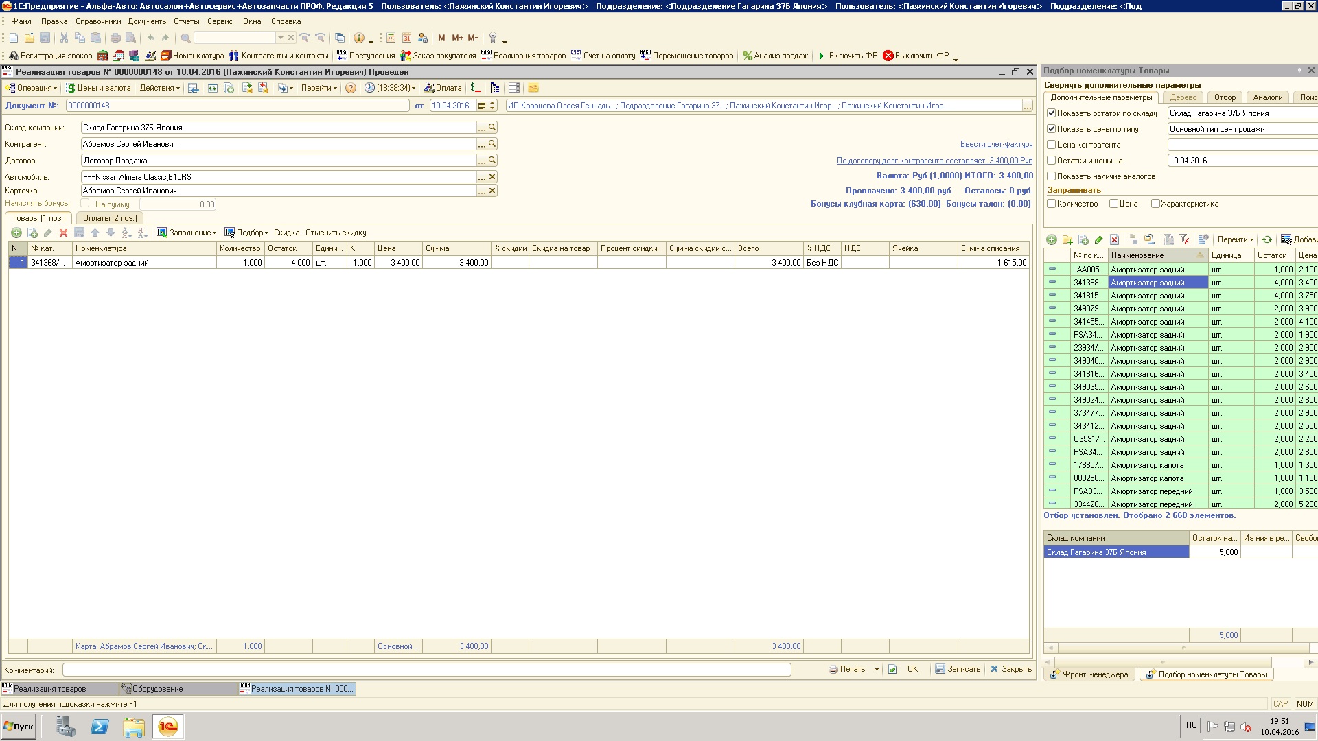Check the Количество request option
This screenshot has width=1318, height=741.
point(1051,204)
